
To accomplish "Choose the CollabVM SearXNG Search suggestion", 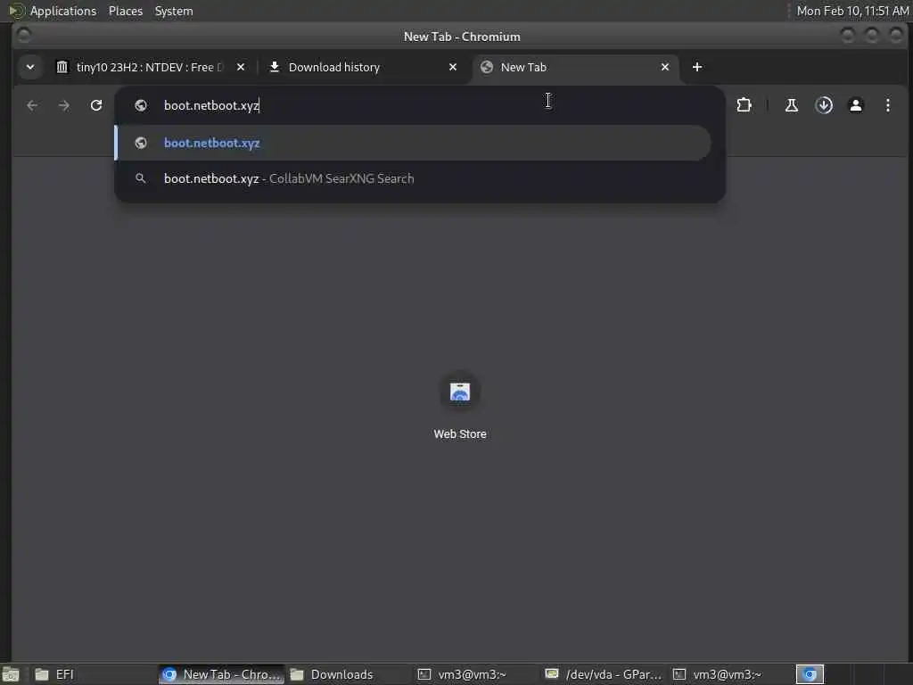I will [414, 178].
